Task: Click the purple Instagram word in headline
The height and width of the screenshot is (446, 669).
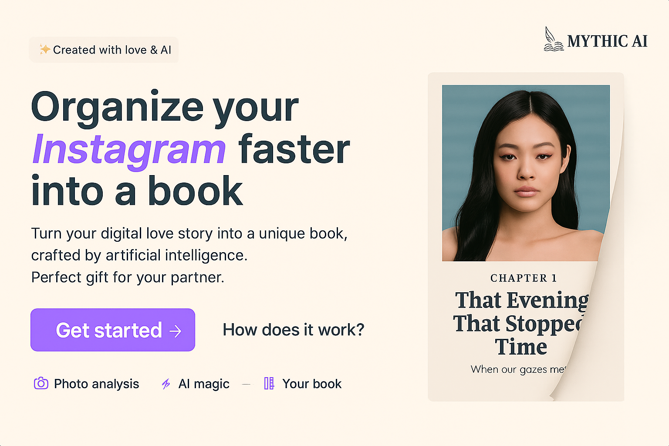Action: [129, 149]
